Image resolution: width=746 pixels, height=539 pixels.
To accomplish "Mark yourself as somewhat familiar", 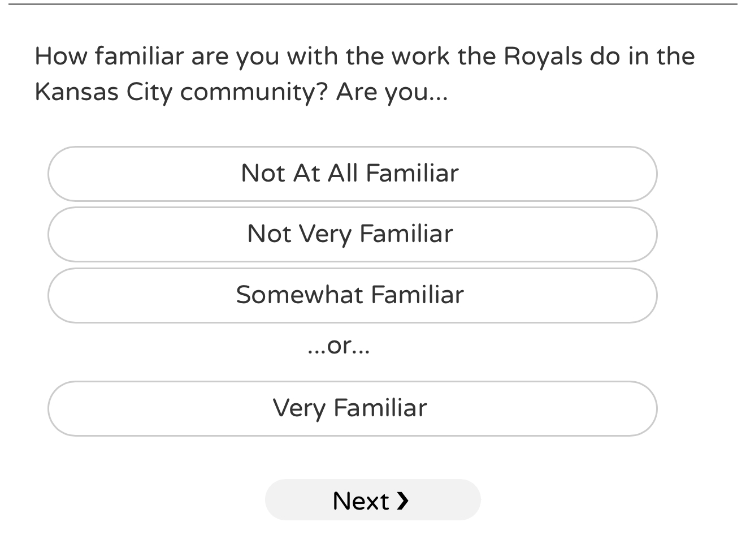I will click(352, 295).
